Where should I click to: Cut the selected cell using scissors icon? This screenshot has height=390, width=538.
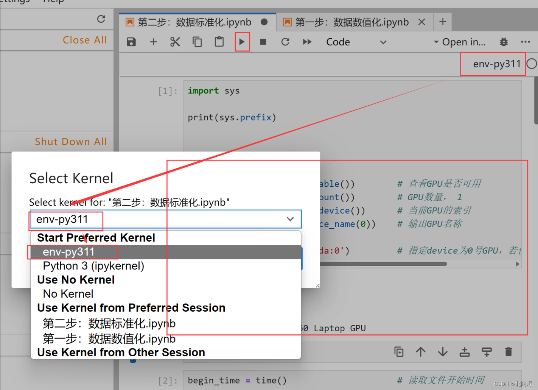point(175,42)
